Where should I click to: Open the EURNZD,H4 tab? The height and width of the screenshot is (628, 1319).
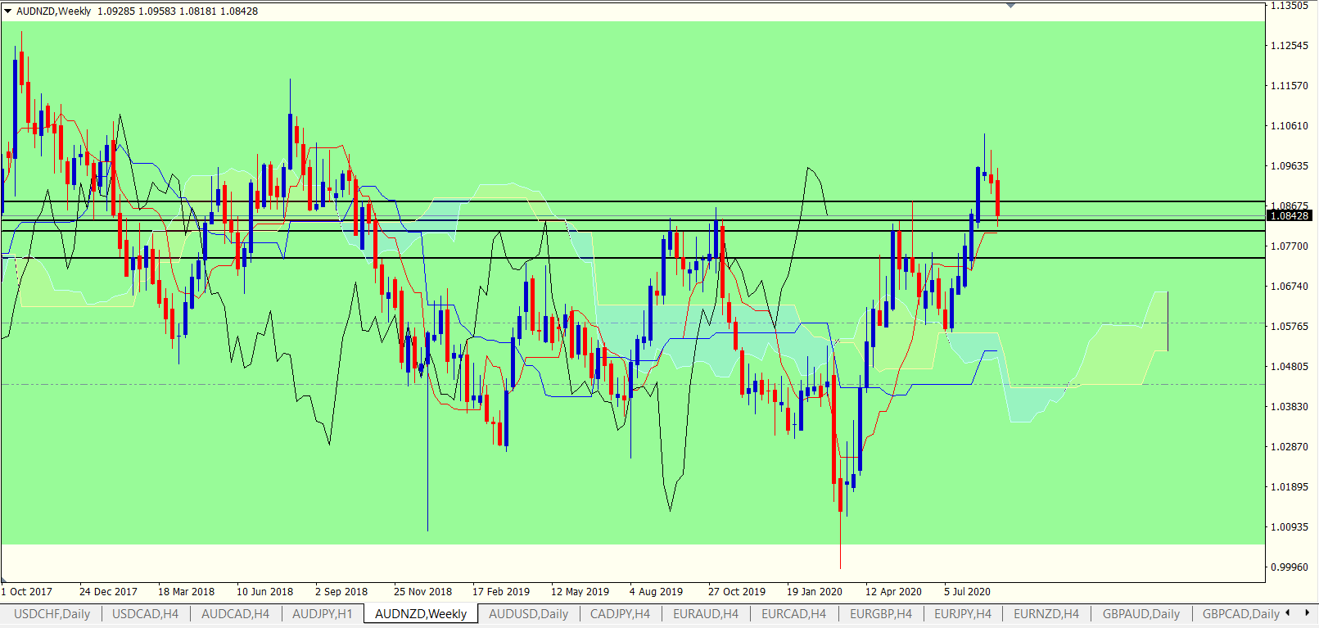1046,614
